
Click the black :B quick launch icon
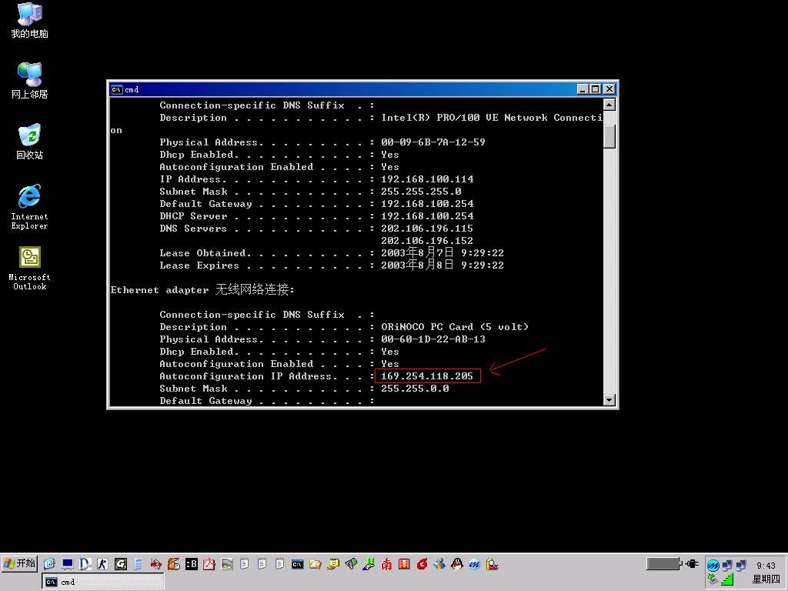point(192,564)
